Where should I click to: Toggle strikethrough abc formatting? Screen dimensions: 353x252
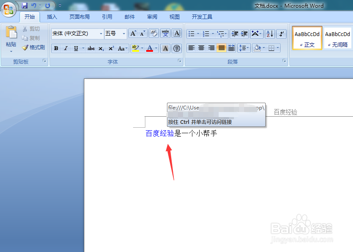coord(91,48)
